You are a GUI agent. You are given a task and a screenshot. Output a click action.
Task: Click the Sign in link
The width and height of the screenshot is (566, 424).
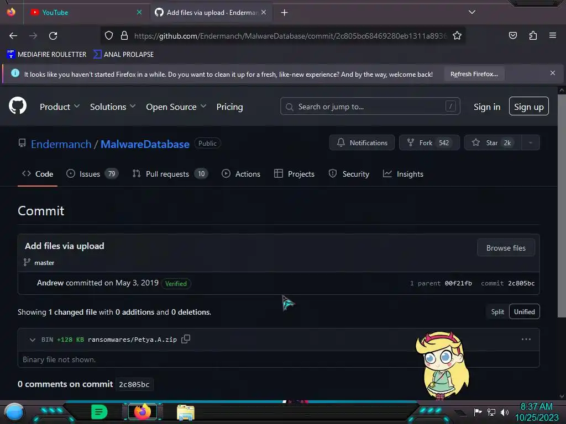tap(486, 107)
